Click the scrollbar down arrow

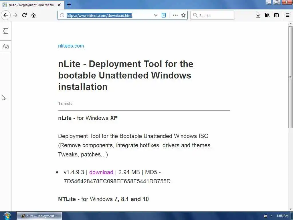point(290,209)
